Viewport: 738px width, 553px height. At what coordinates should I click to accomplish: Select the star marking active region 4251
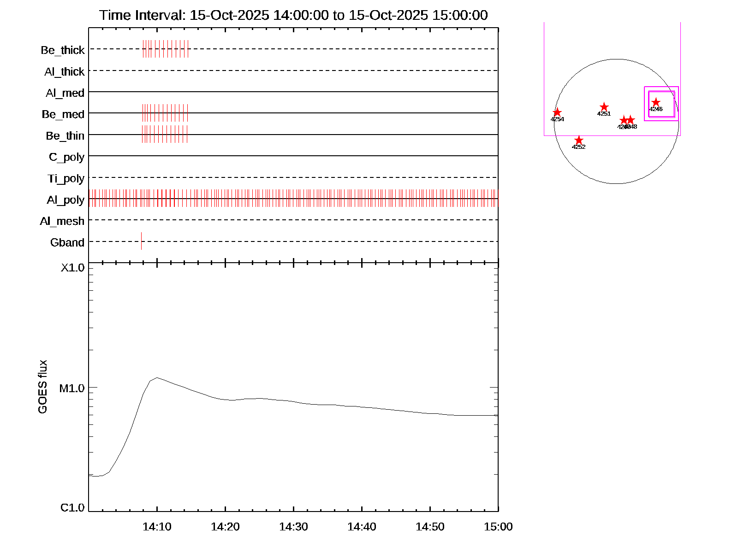pos(604,107)
